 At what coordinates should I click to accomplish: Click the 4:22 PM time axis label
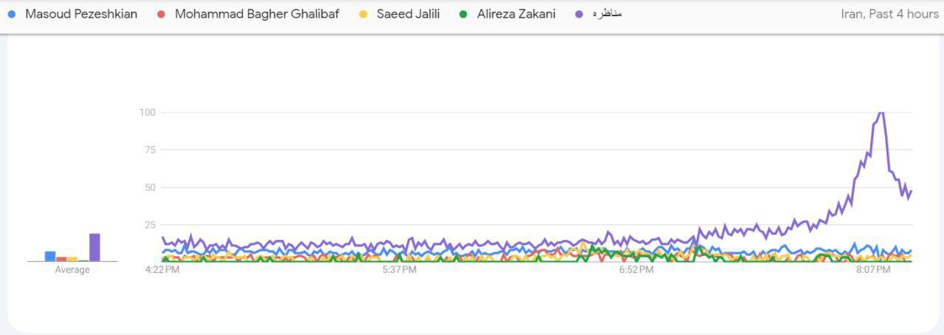[x=162, y=270]
